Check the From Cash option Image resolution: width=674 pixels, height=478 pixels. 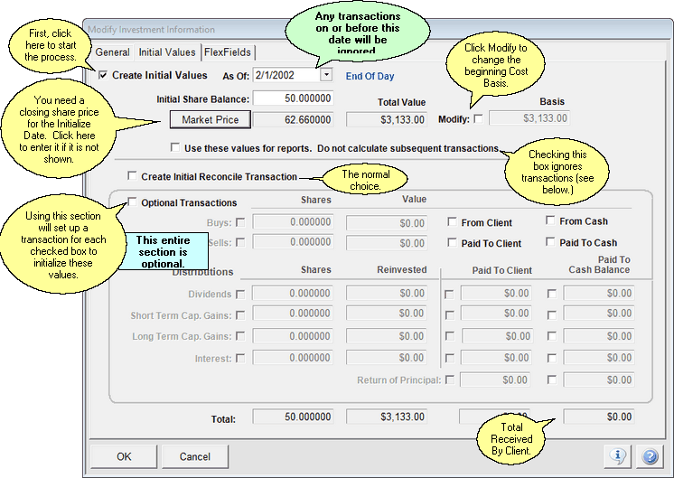pos(550,221)
